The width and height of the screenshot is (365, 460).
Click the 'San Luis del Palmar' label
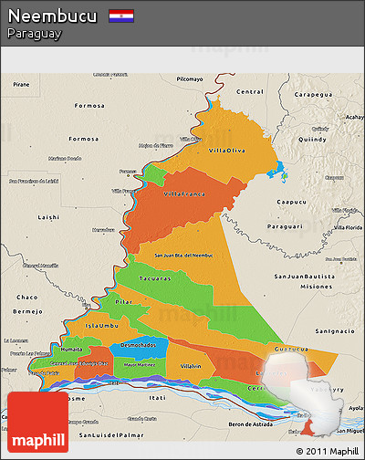click(x=111, y=435)
